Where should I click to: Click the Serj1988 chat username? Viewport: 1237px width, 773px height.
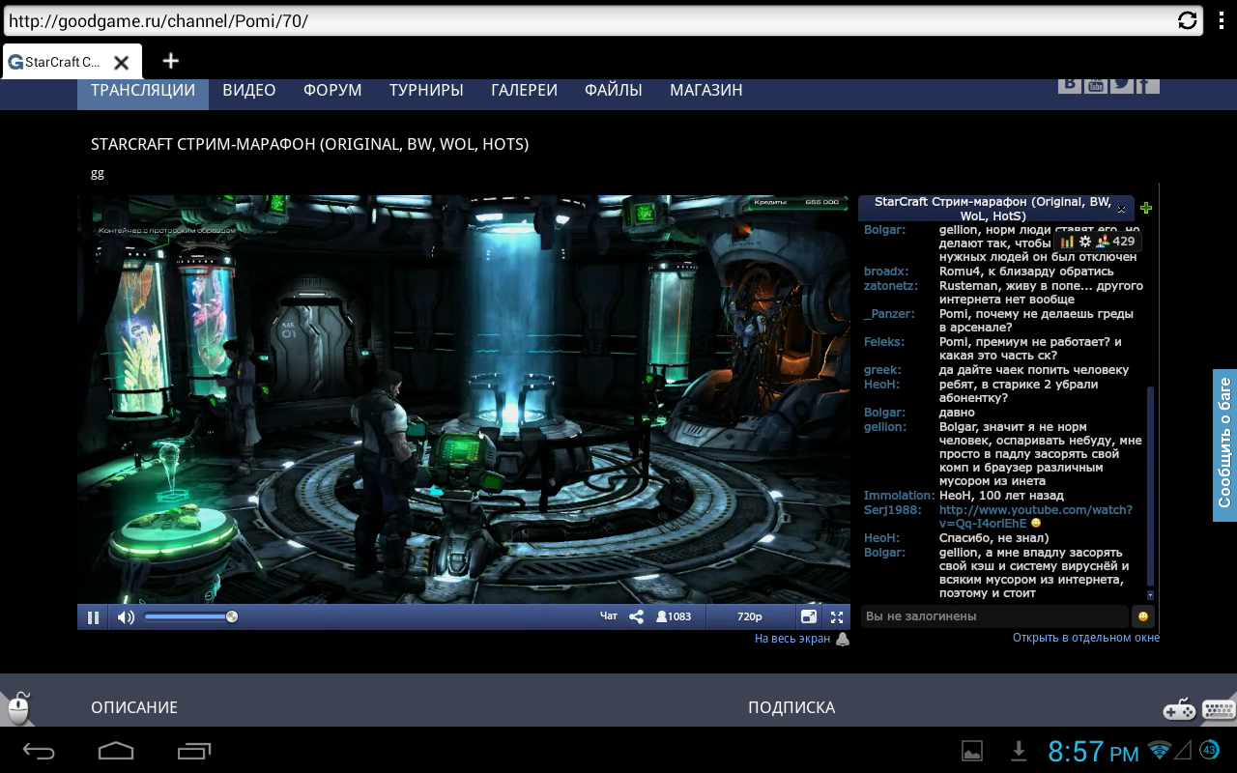(893, 509)
